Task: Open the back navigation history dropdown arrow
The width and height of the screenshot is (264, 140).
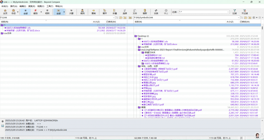Action: [x=257, y=17]
